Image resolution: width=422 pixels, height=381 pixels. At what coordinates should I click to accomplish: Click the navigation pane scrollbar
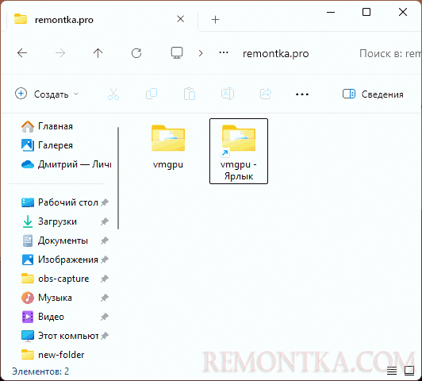tap(118, 178)
